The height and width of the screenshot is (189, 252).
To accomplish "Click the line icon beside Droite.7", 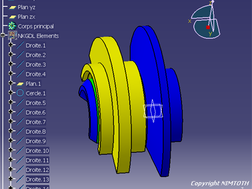I will [x=20, y=122].
